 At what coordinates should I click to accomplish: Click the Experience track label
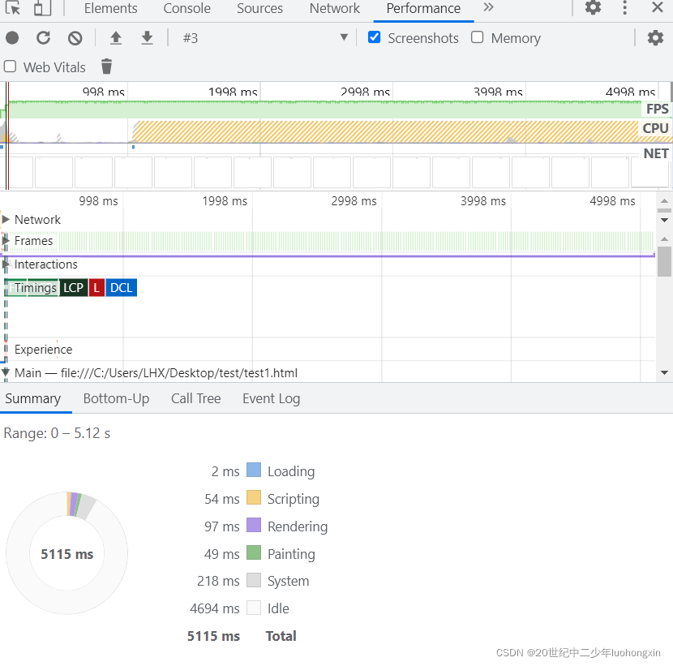pyautogui.click(x=43, y=349)
